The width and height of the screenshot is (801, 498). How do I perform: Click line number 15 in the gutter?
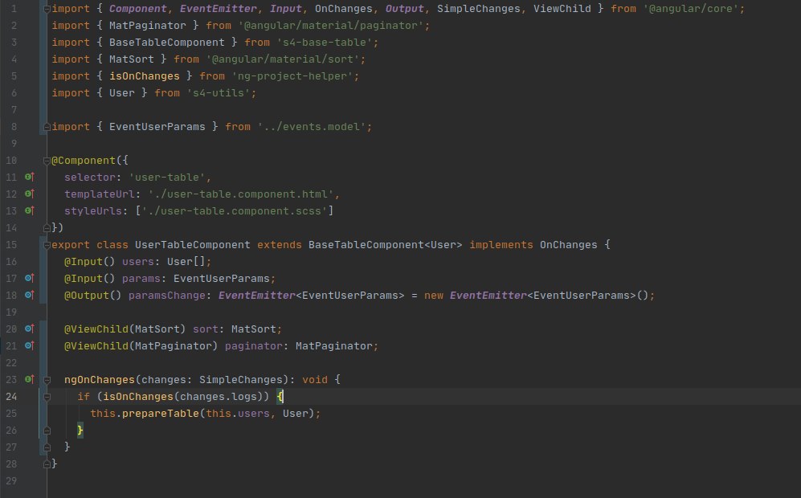(x=11, y=245)
